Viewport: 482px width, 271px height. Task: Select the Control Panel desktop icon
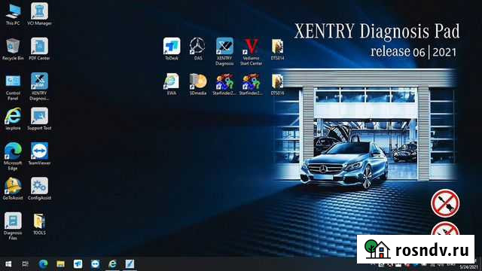point(13,87)
